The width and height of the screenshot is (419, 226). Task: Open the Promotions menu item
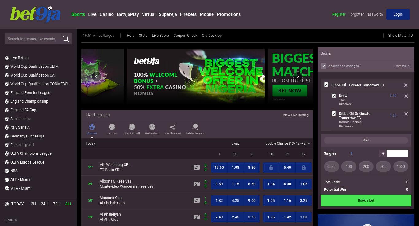(x=229, y=14)
